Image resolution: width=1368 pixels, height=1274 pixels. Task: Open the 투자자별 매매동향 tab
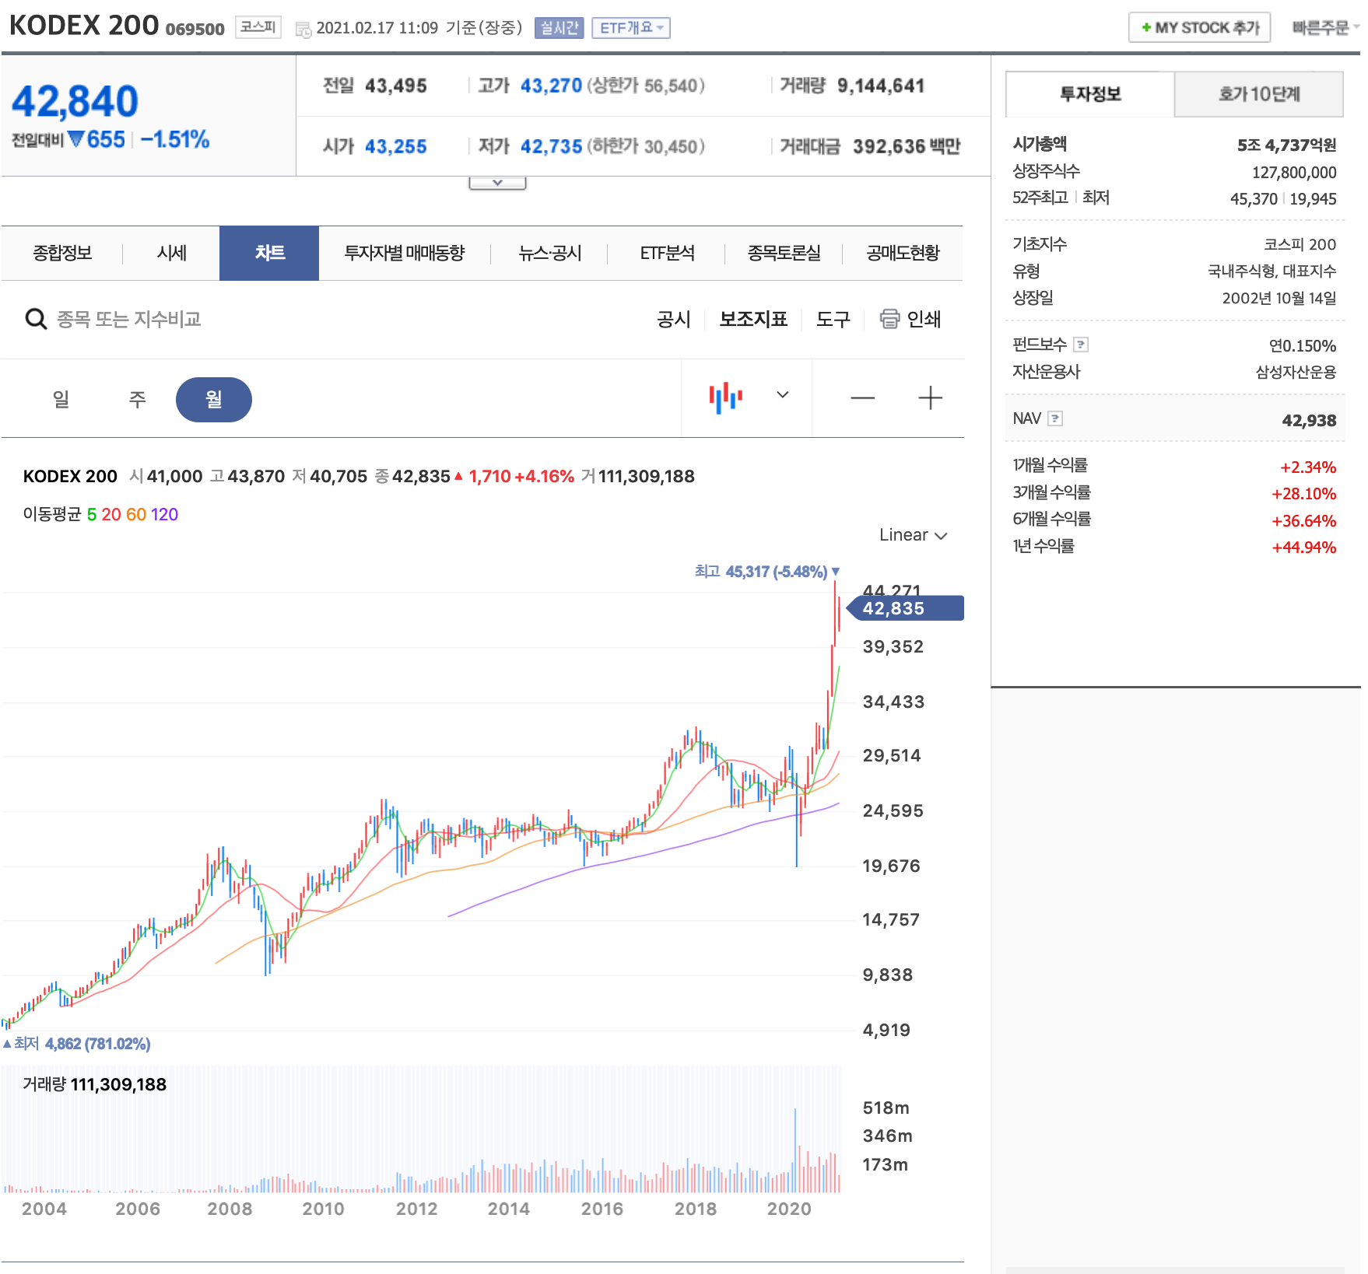tap(405, 253)
